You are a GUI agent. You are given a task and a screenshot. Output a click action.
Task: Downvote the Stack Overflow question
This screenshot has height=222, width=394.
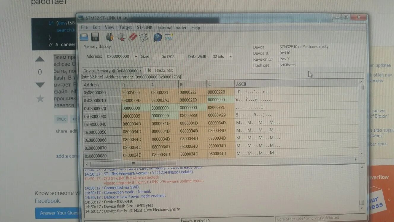click(40, 85)
